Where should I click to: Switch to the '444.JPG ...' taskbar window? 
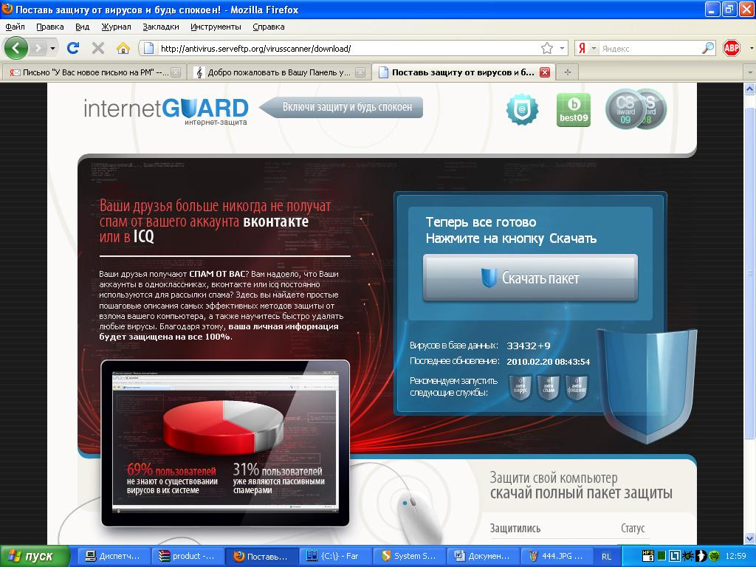(x=557, y=556)
